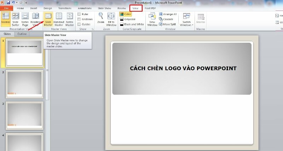Select Black and White view mode
The image size is (283, 151).
(132, 24)
